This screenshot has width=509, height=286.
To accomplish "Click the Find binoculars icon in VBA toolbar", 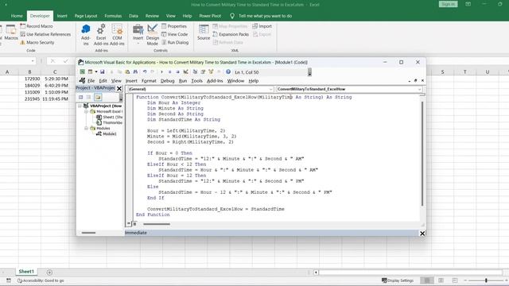I will [x=135, y=71].
